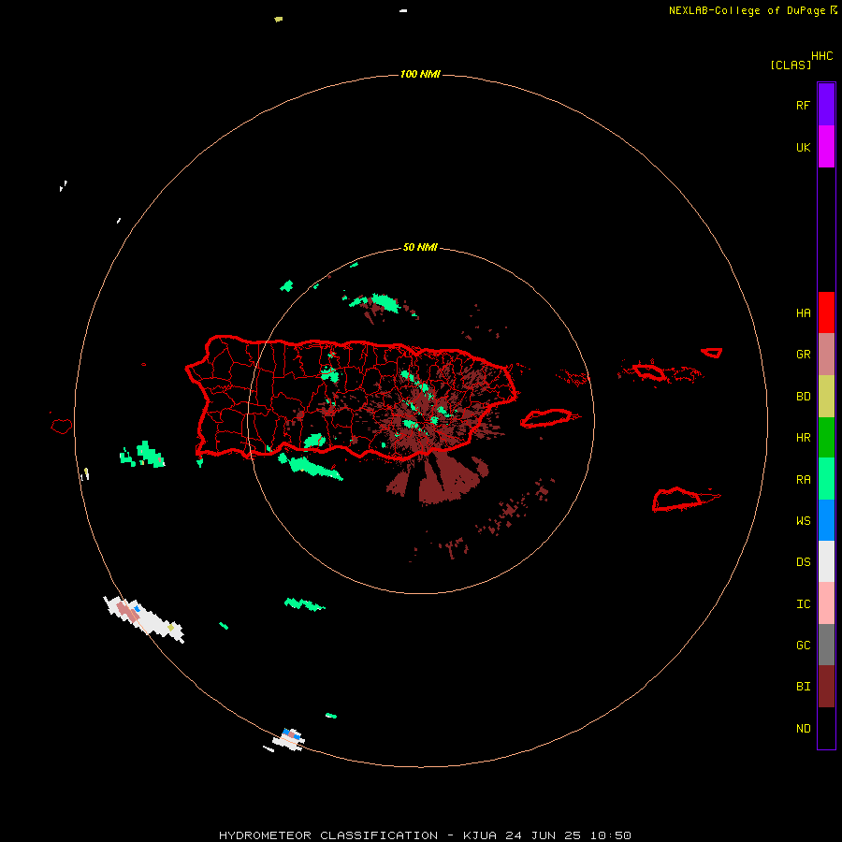Click the RF legend label

point(803,106)
